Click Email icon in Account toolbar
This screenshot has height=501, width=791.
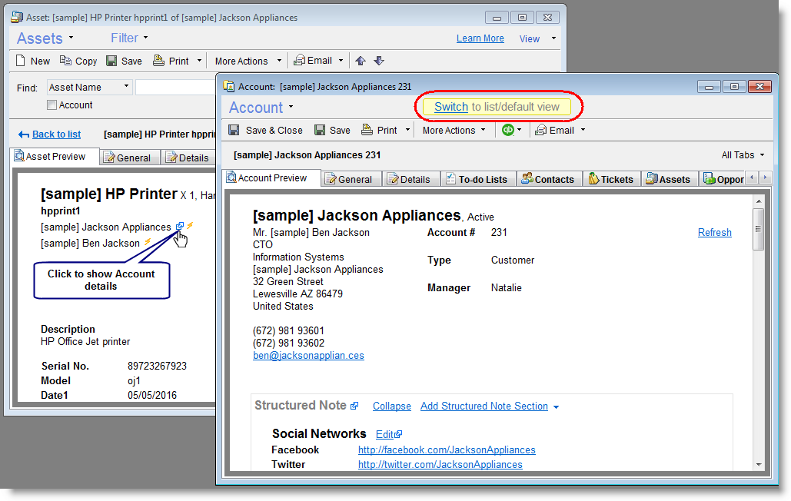click(542, 130)
